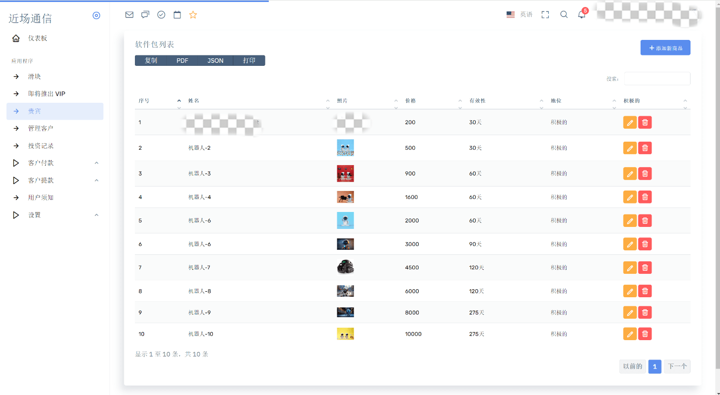Open the notifications bell with badge 5

click(582, 14)
